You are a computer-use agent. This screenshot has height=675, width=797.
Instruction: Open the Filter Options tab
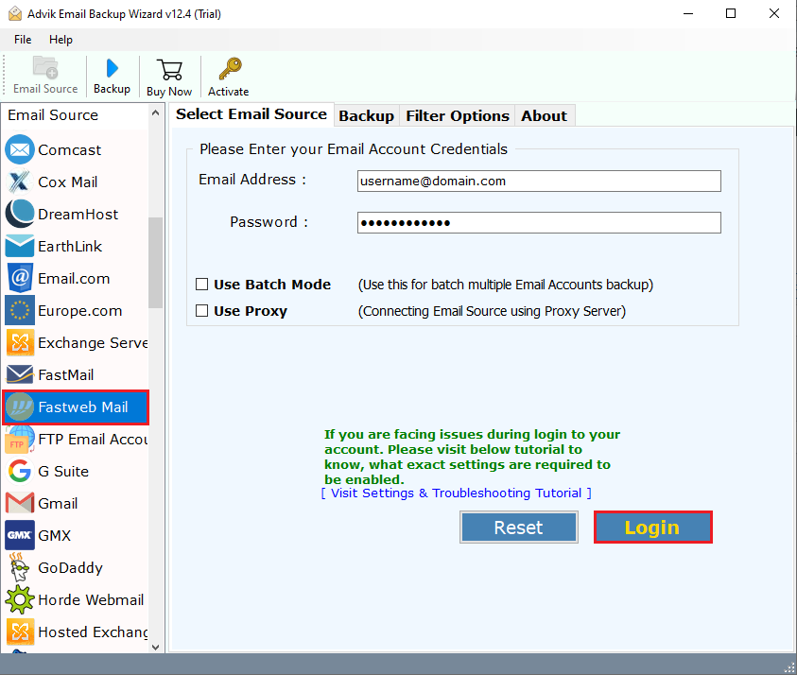point(458,116)
